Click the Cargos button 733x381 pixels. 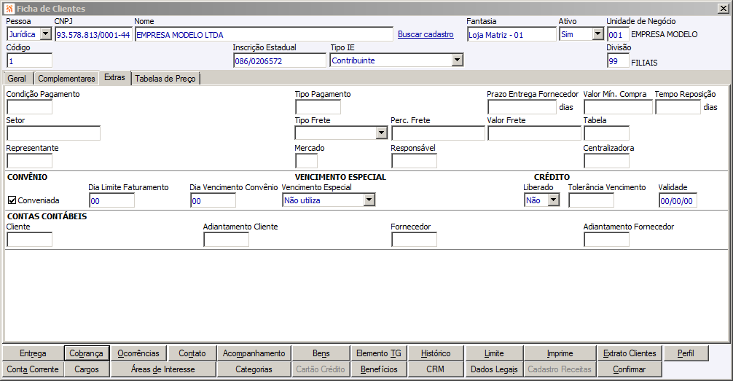click(x=87, y=369)
